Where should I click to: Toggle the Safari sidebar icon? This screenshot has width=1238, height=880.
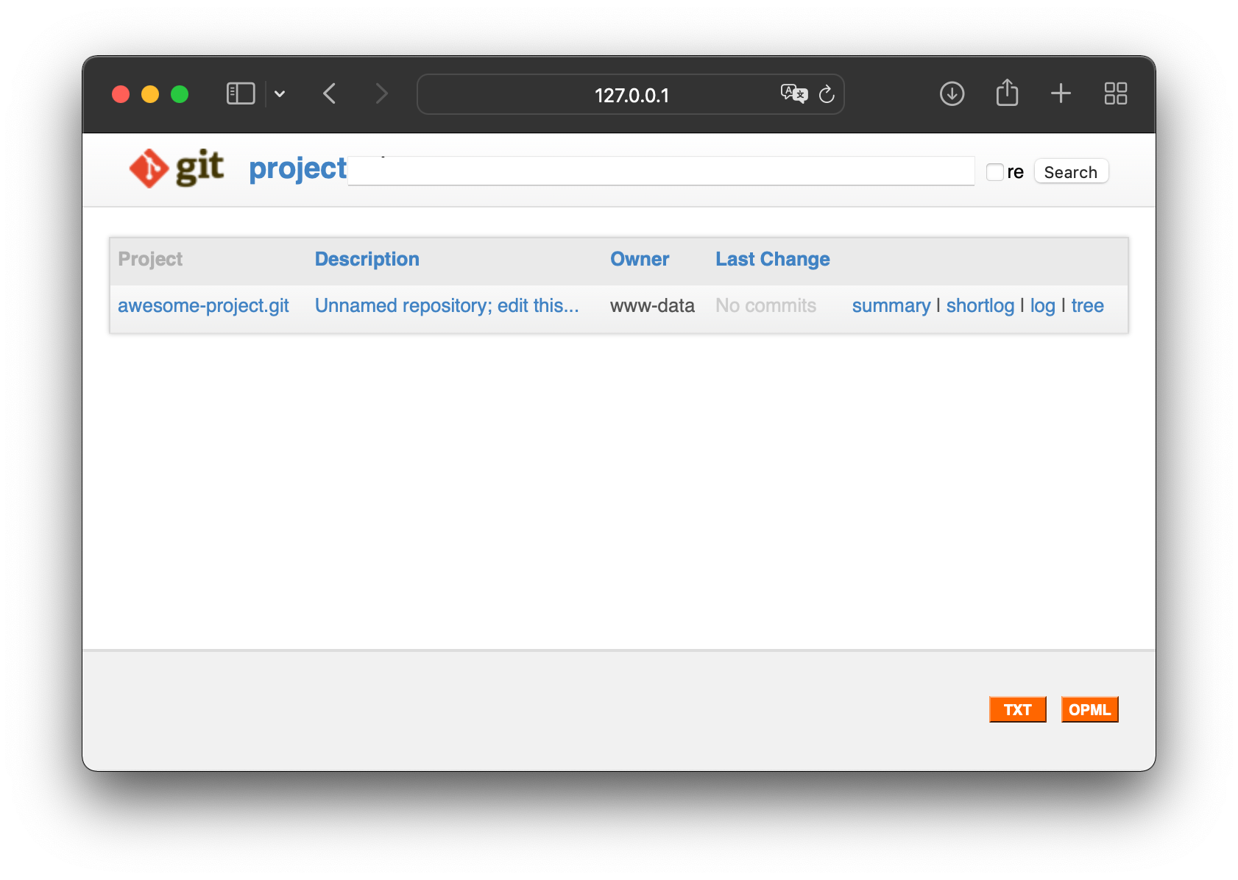[241, 93]
